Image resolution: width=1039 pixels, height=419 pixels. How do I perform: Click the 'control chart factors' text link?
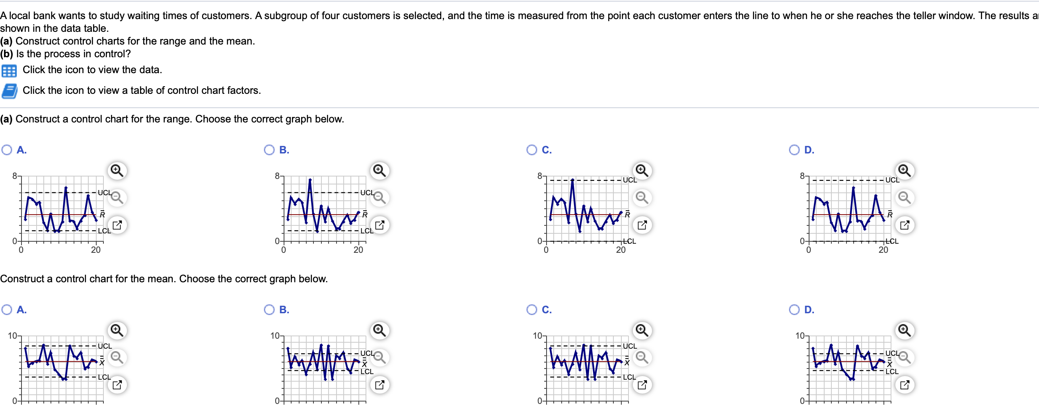click(142, 90)
